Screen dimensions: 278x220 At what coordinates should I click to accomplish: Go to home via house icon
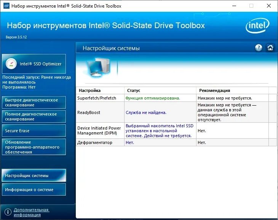click(270, 48)
